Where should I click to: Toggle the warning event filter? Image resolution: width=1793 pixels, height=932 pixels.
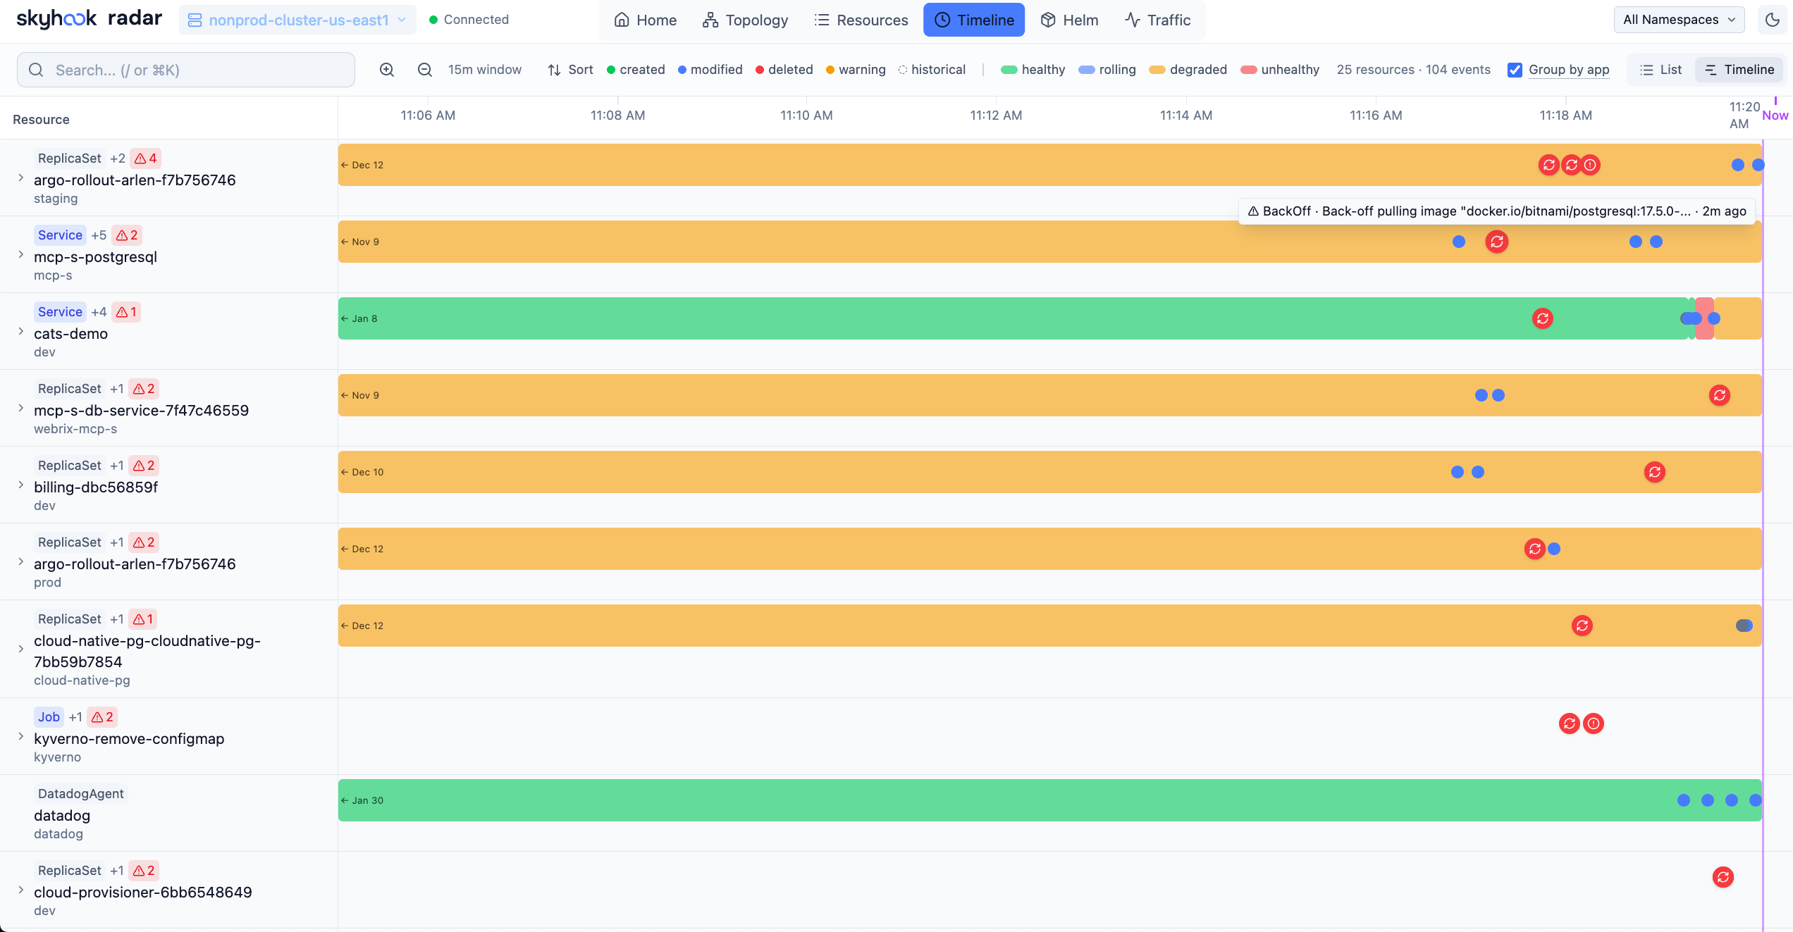pos(855,70)
